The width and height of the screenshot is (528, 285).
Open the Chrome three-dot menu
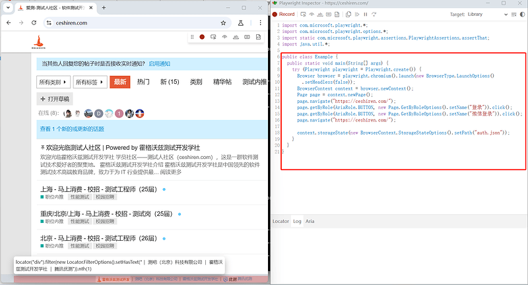[260, 23]
